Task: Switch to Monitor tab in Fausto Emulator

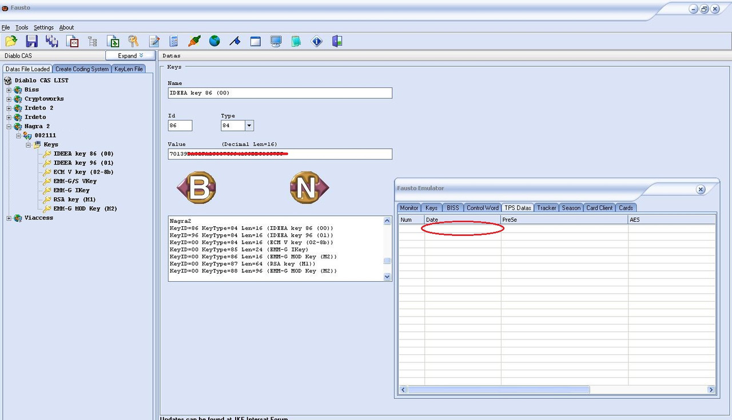Action: pyautogui.click(x=409, y=207)
